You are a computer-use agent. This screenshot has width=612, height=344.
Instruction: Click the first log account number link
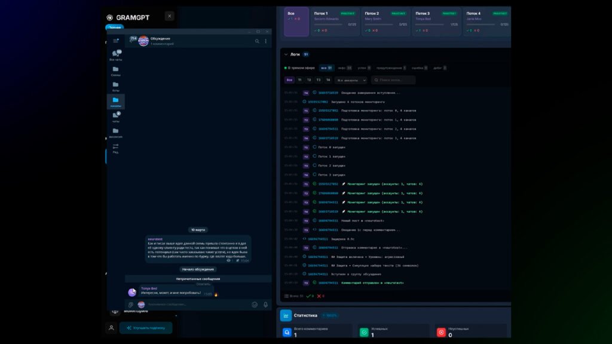(x=328, y=93)
